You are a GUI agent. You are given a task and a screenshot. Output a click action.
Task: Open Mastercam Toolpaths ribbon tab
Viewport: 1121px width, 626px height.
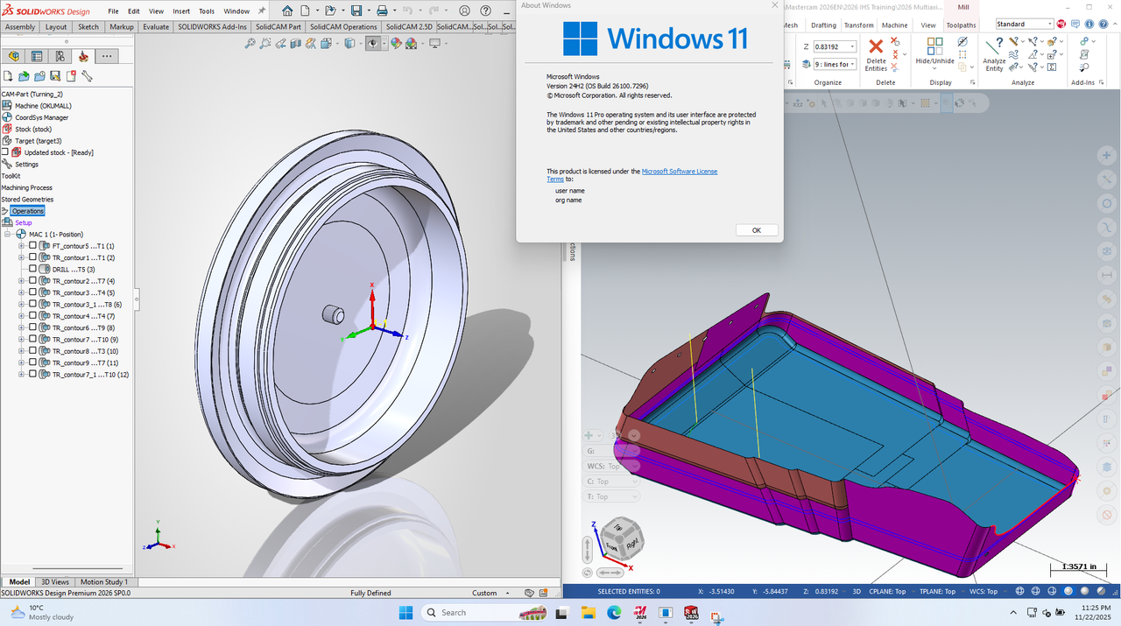tap(961, 25)
